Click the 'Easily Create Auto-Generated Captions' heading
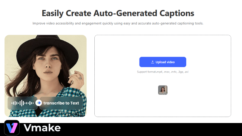This screenshot has height=136, width=242. coord(118,13)
